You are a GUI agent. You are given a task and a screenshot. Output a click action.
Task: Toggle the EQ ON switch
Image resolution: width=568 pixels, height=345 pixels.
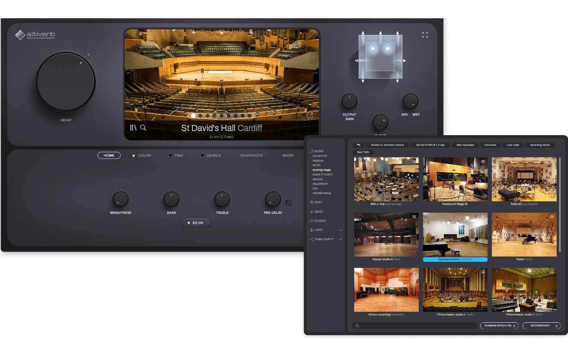pos(196,223)
